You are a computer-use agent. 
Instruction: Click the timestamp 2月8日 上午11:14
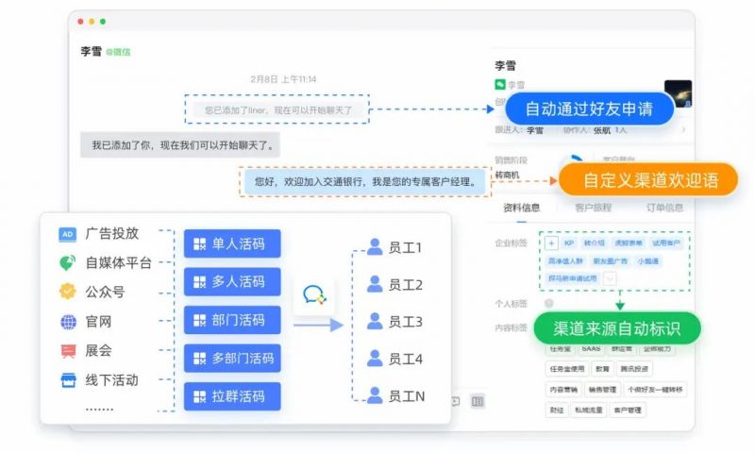point(283,79)
